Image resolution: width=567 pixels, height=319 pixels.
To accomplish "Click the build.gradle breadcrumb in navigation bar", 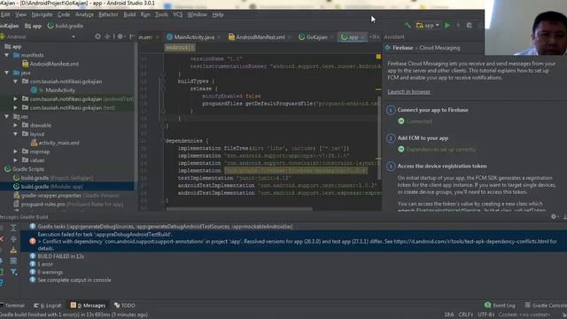I will [66, 26].
